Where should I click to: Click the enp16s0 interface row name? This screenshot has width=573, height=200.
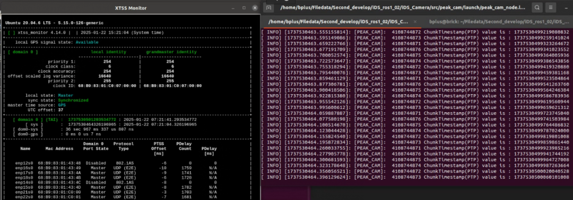[x=24, y=168]
